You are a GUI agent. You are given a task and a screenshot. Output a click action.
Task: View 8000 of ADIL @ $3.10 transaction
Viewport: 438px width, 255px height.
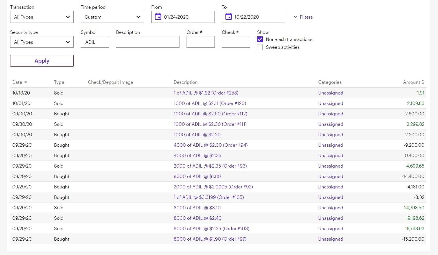pyautogui.click(x=197, y=208)
